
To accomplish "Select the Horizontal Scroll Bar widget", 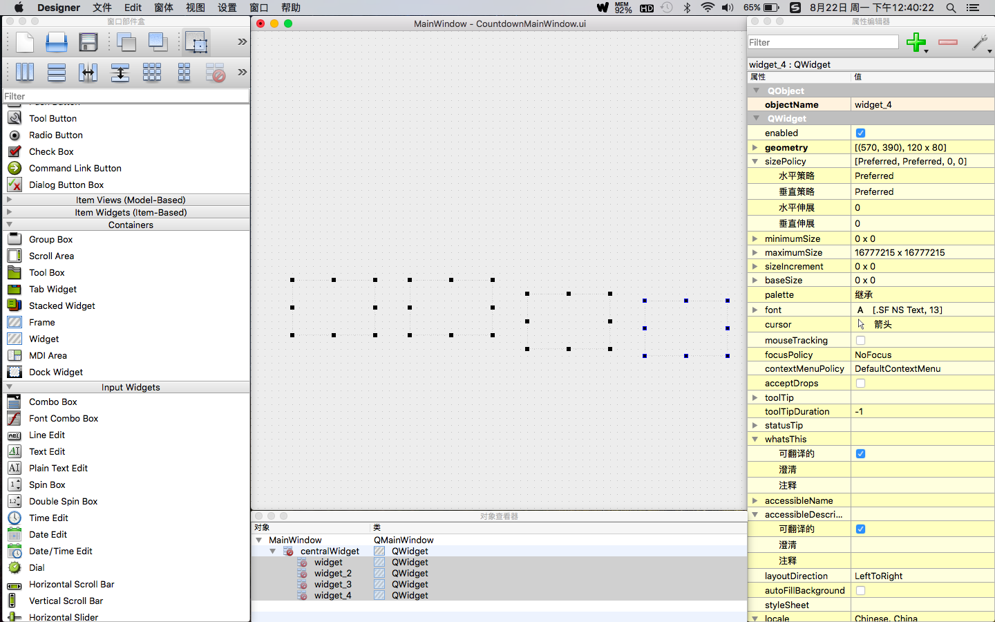I will point(71,584).
